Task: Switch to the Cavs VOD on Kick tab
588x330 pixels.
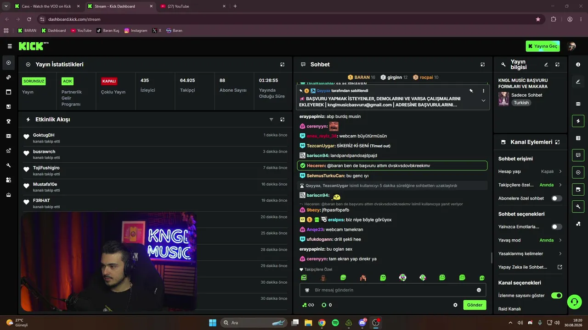Action: pos(46,6)
